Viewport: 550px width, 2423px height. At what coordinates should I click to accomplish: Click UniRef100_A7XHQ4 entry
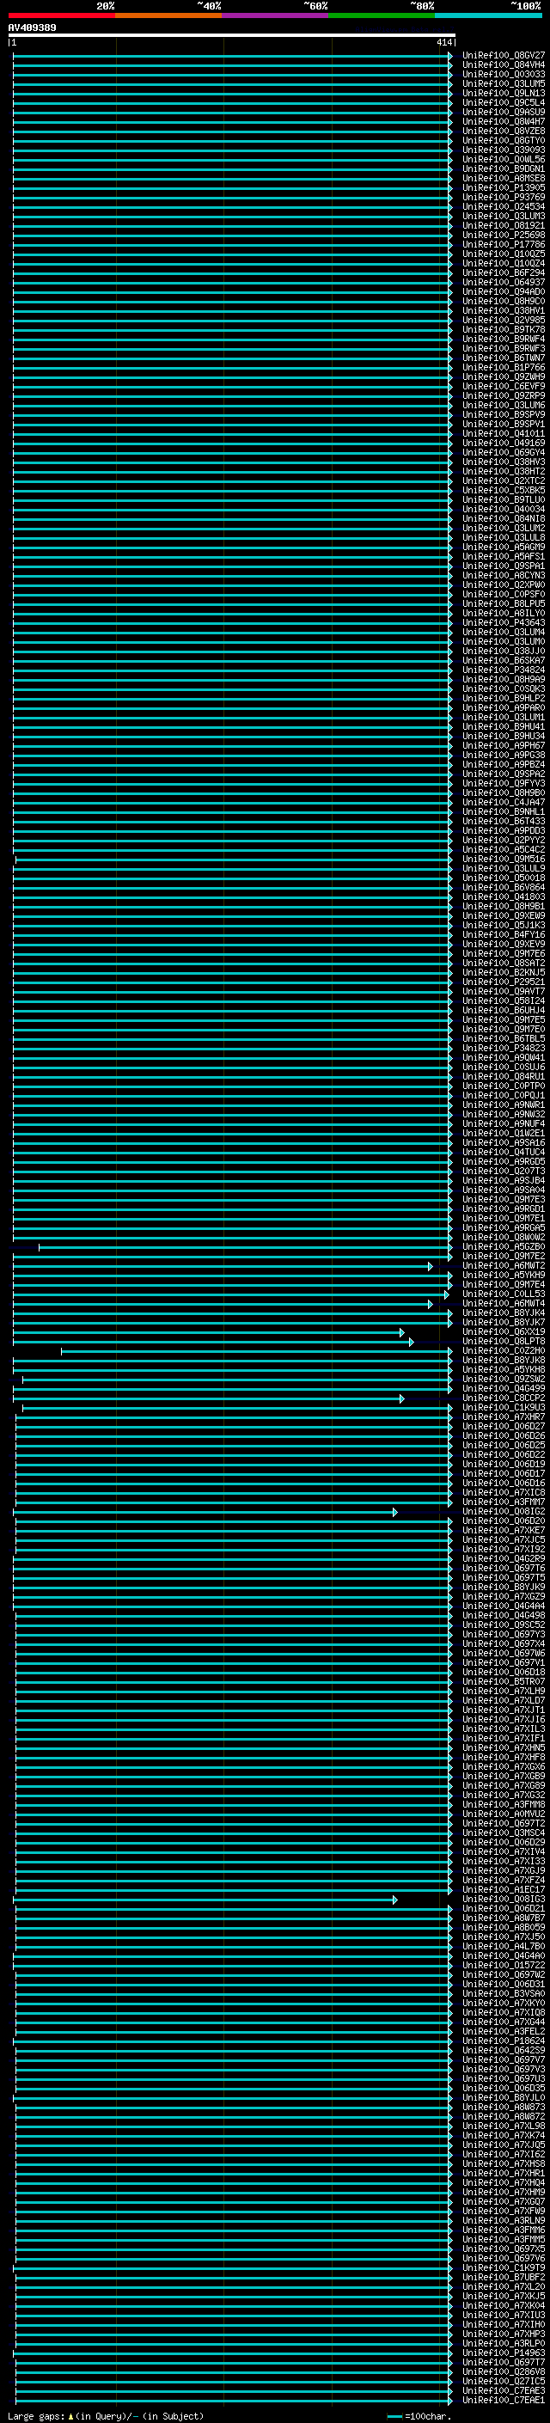coord(503,2183)
